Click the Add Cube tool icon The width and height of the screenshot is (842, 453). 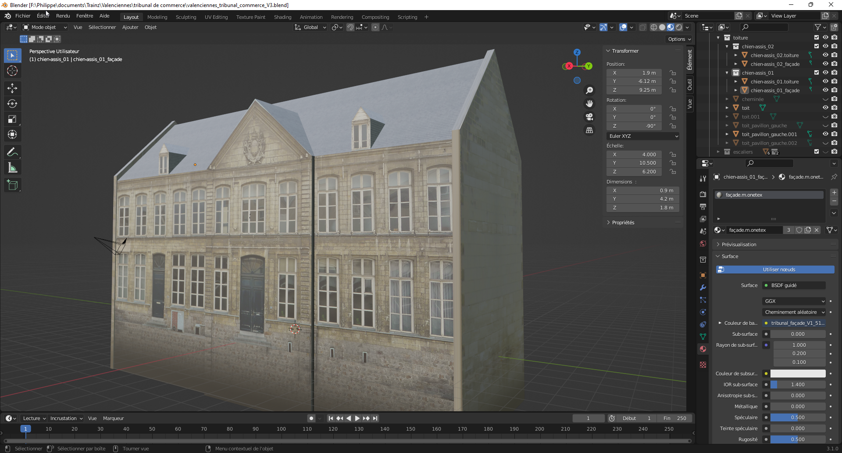(x=12, y=185)
